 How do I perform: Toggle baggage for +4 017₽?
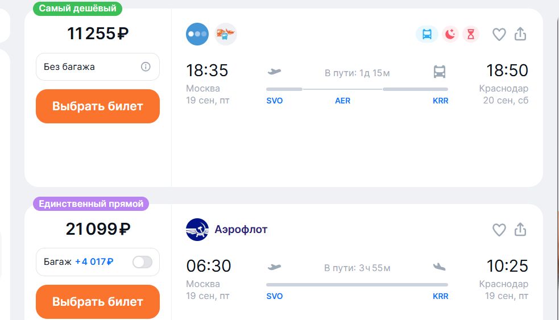click(x=142, y=262)
